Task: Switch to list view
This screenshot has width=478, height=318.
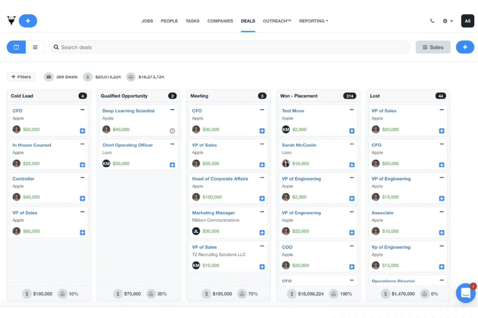Action: (35, 47)
